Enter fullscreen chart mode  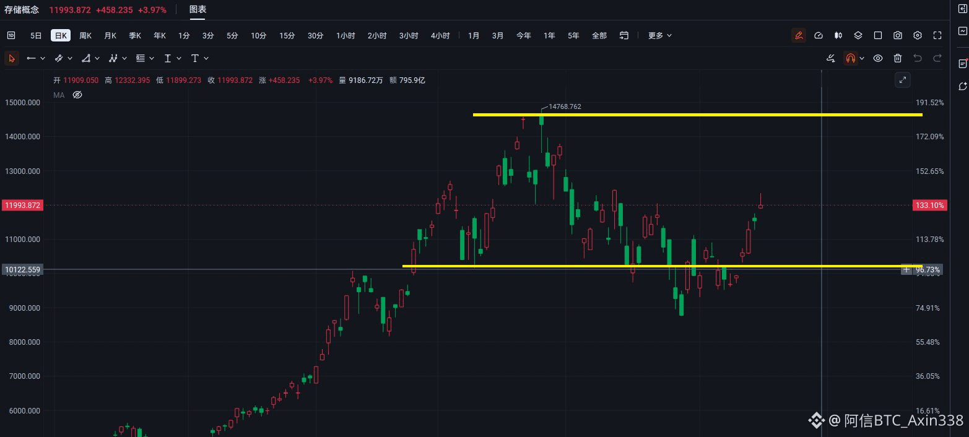pos(937,35)
